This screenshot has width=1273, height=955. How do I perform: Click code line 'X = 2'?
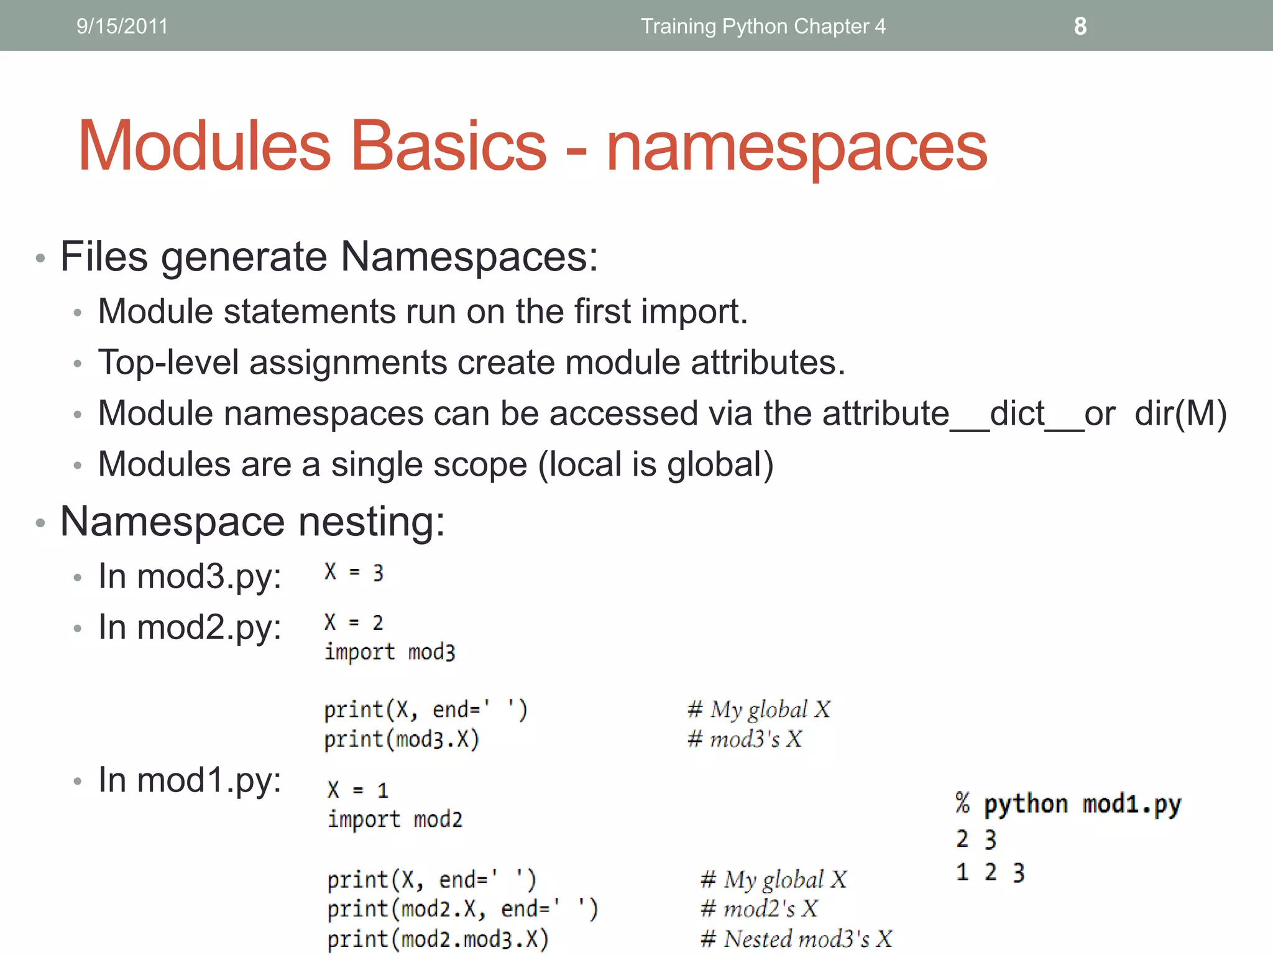(354, 622)
